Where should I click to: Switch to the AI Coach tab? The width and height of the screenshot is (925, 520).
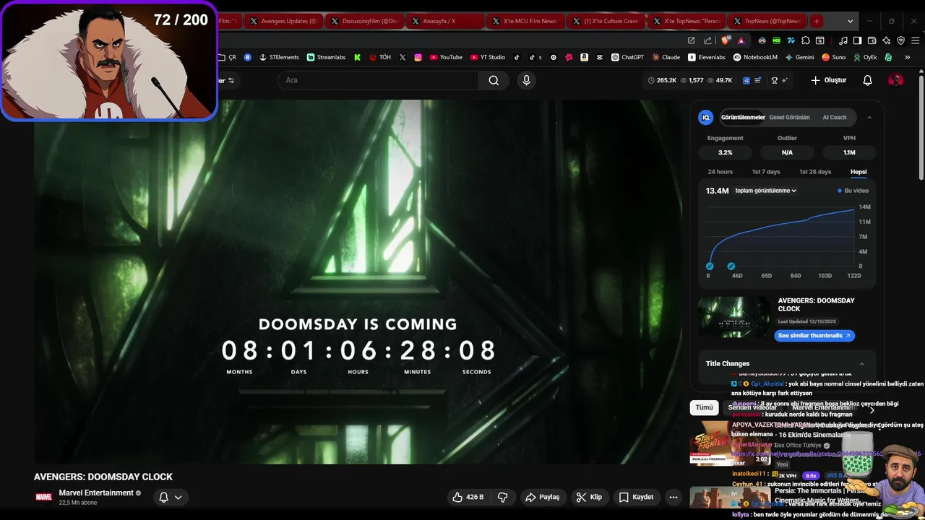click(x=835, y=117)
